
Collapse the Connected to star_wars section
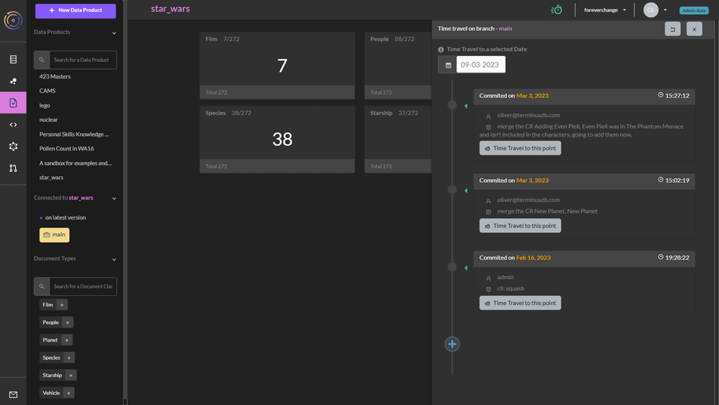tap(114, 199)
